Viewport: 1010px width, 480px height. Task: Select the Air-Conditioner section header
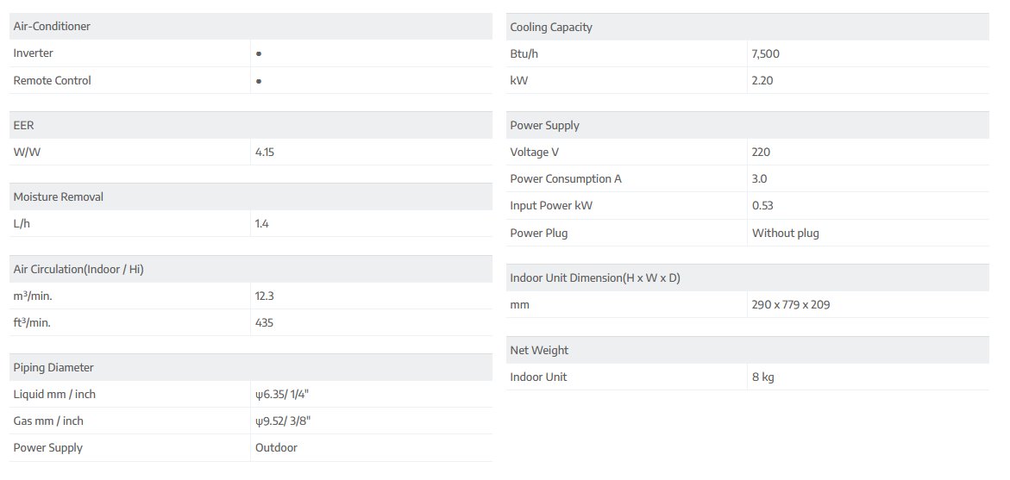(52, 27)
